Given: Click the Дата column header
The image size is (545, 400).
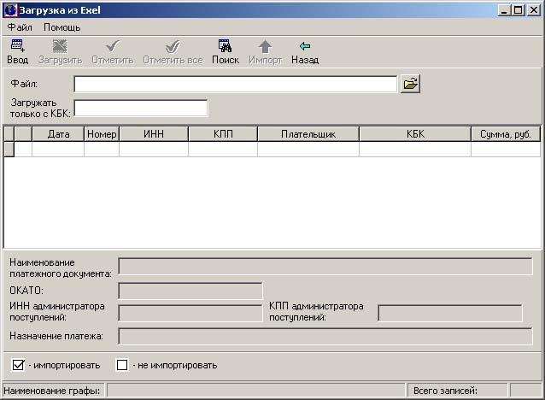Looking at the screenshot, I should coord(58,133).
